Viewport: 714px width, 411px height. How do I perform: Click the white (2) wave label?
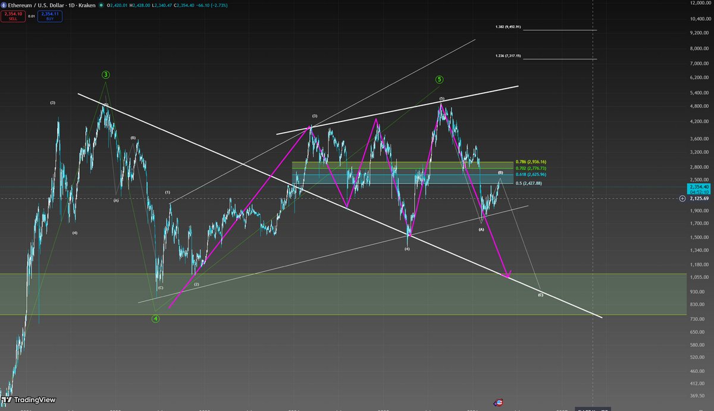[196, 284]
